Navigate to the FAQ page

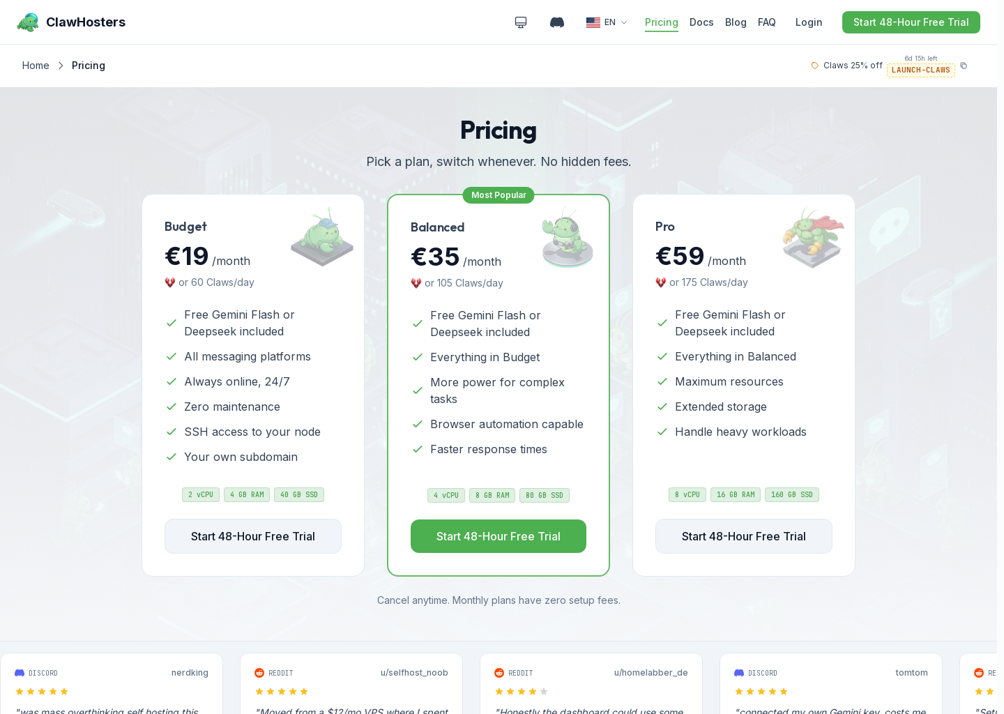(767, 22)
